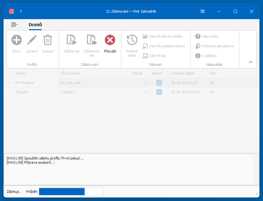Viewport: 263px width, 201px height.
Task: Click the red application icon in title bar
Action: tap(11, 11)
